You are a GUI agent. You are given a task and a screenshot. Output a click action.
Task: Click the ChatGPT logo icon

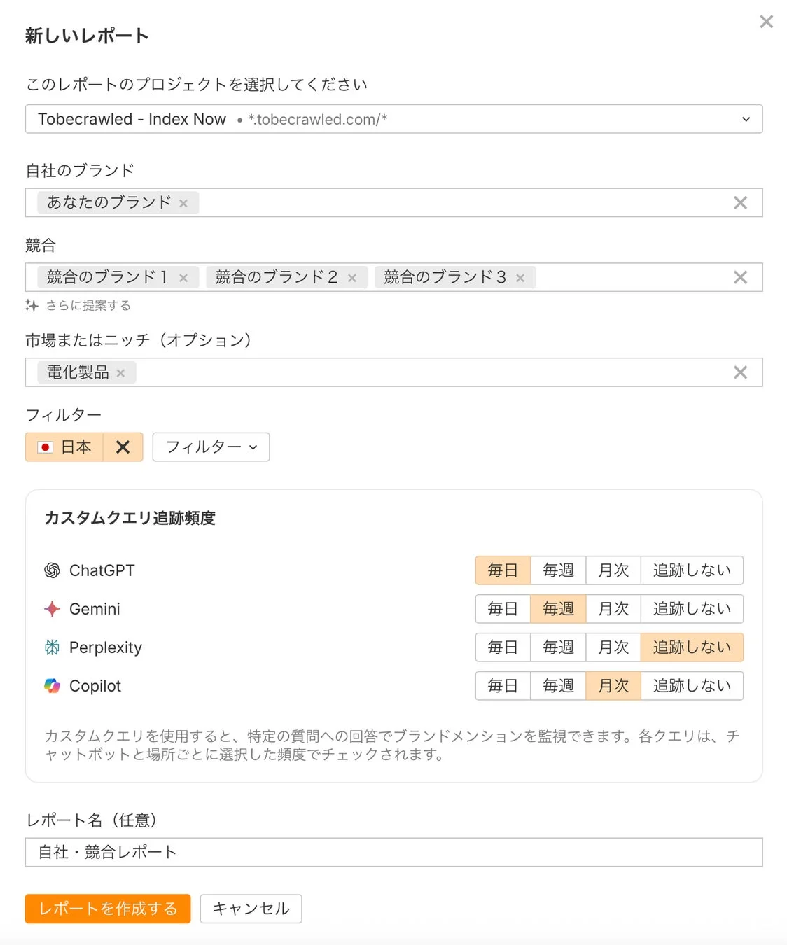click(x=51, y=570)
